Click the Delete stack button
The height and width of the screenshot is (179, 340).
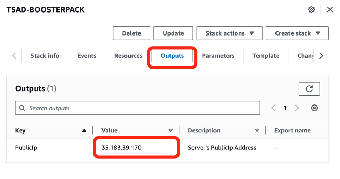pyautogui.click(x=131, y=33)
